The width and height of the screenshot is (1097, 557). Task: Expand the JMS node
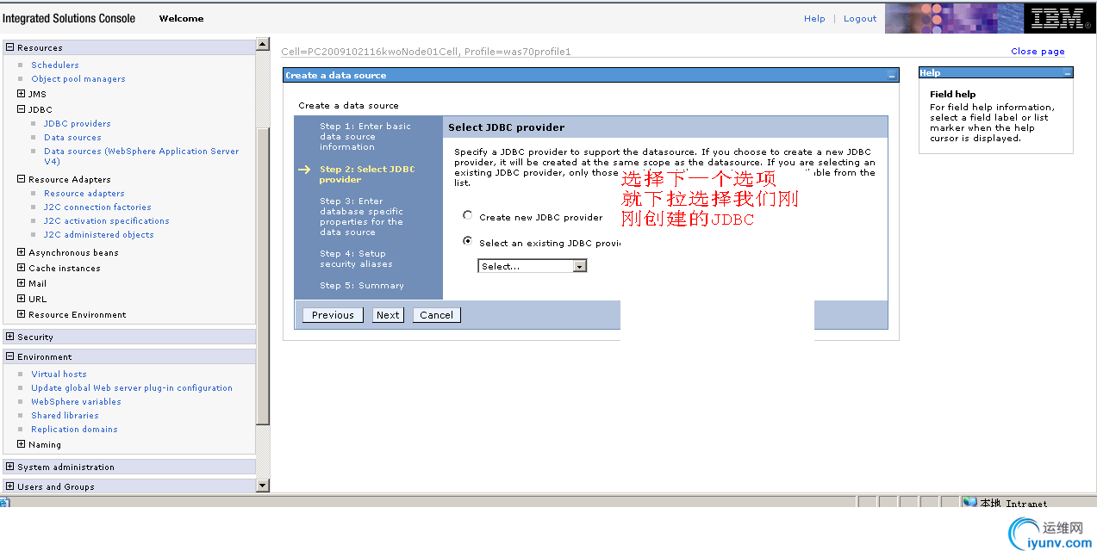[22, 94]
